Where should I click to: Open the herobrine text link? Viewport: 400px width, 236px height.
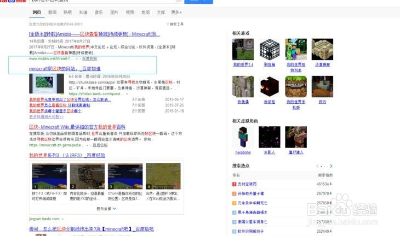tap(243, 152)
